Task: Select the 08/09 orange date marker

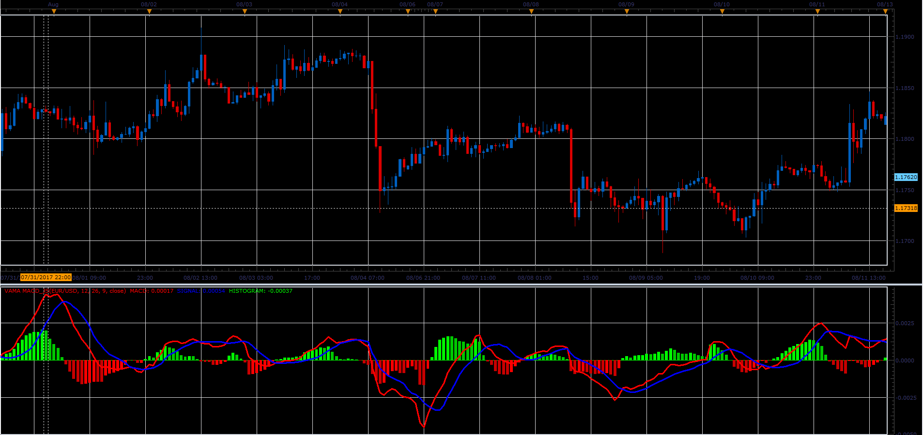Action: point(627,12)
